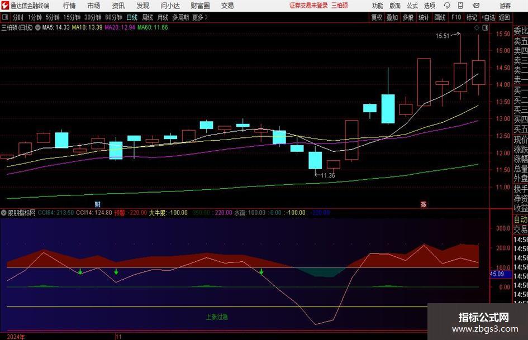Open the F10 company info button

click(456, 17)
